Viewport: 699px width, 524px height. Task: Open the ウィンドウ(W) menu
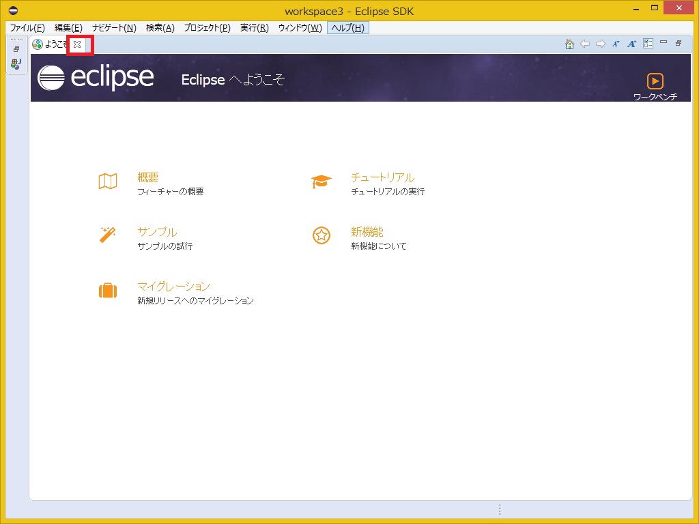pyautogui.click(x=300, y=28)
